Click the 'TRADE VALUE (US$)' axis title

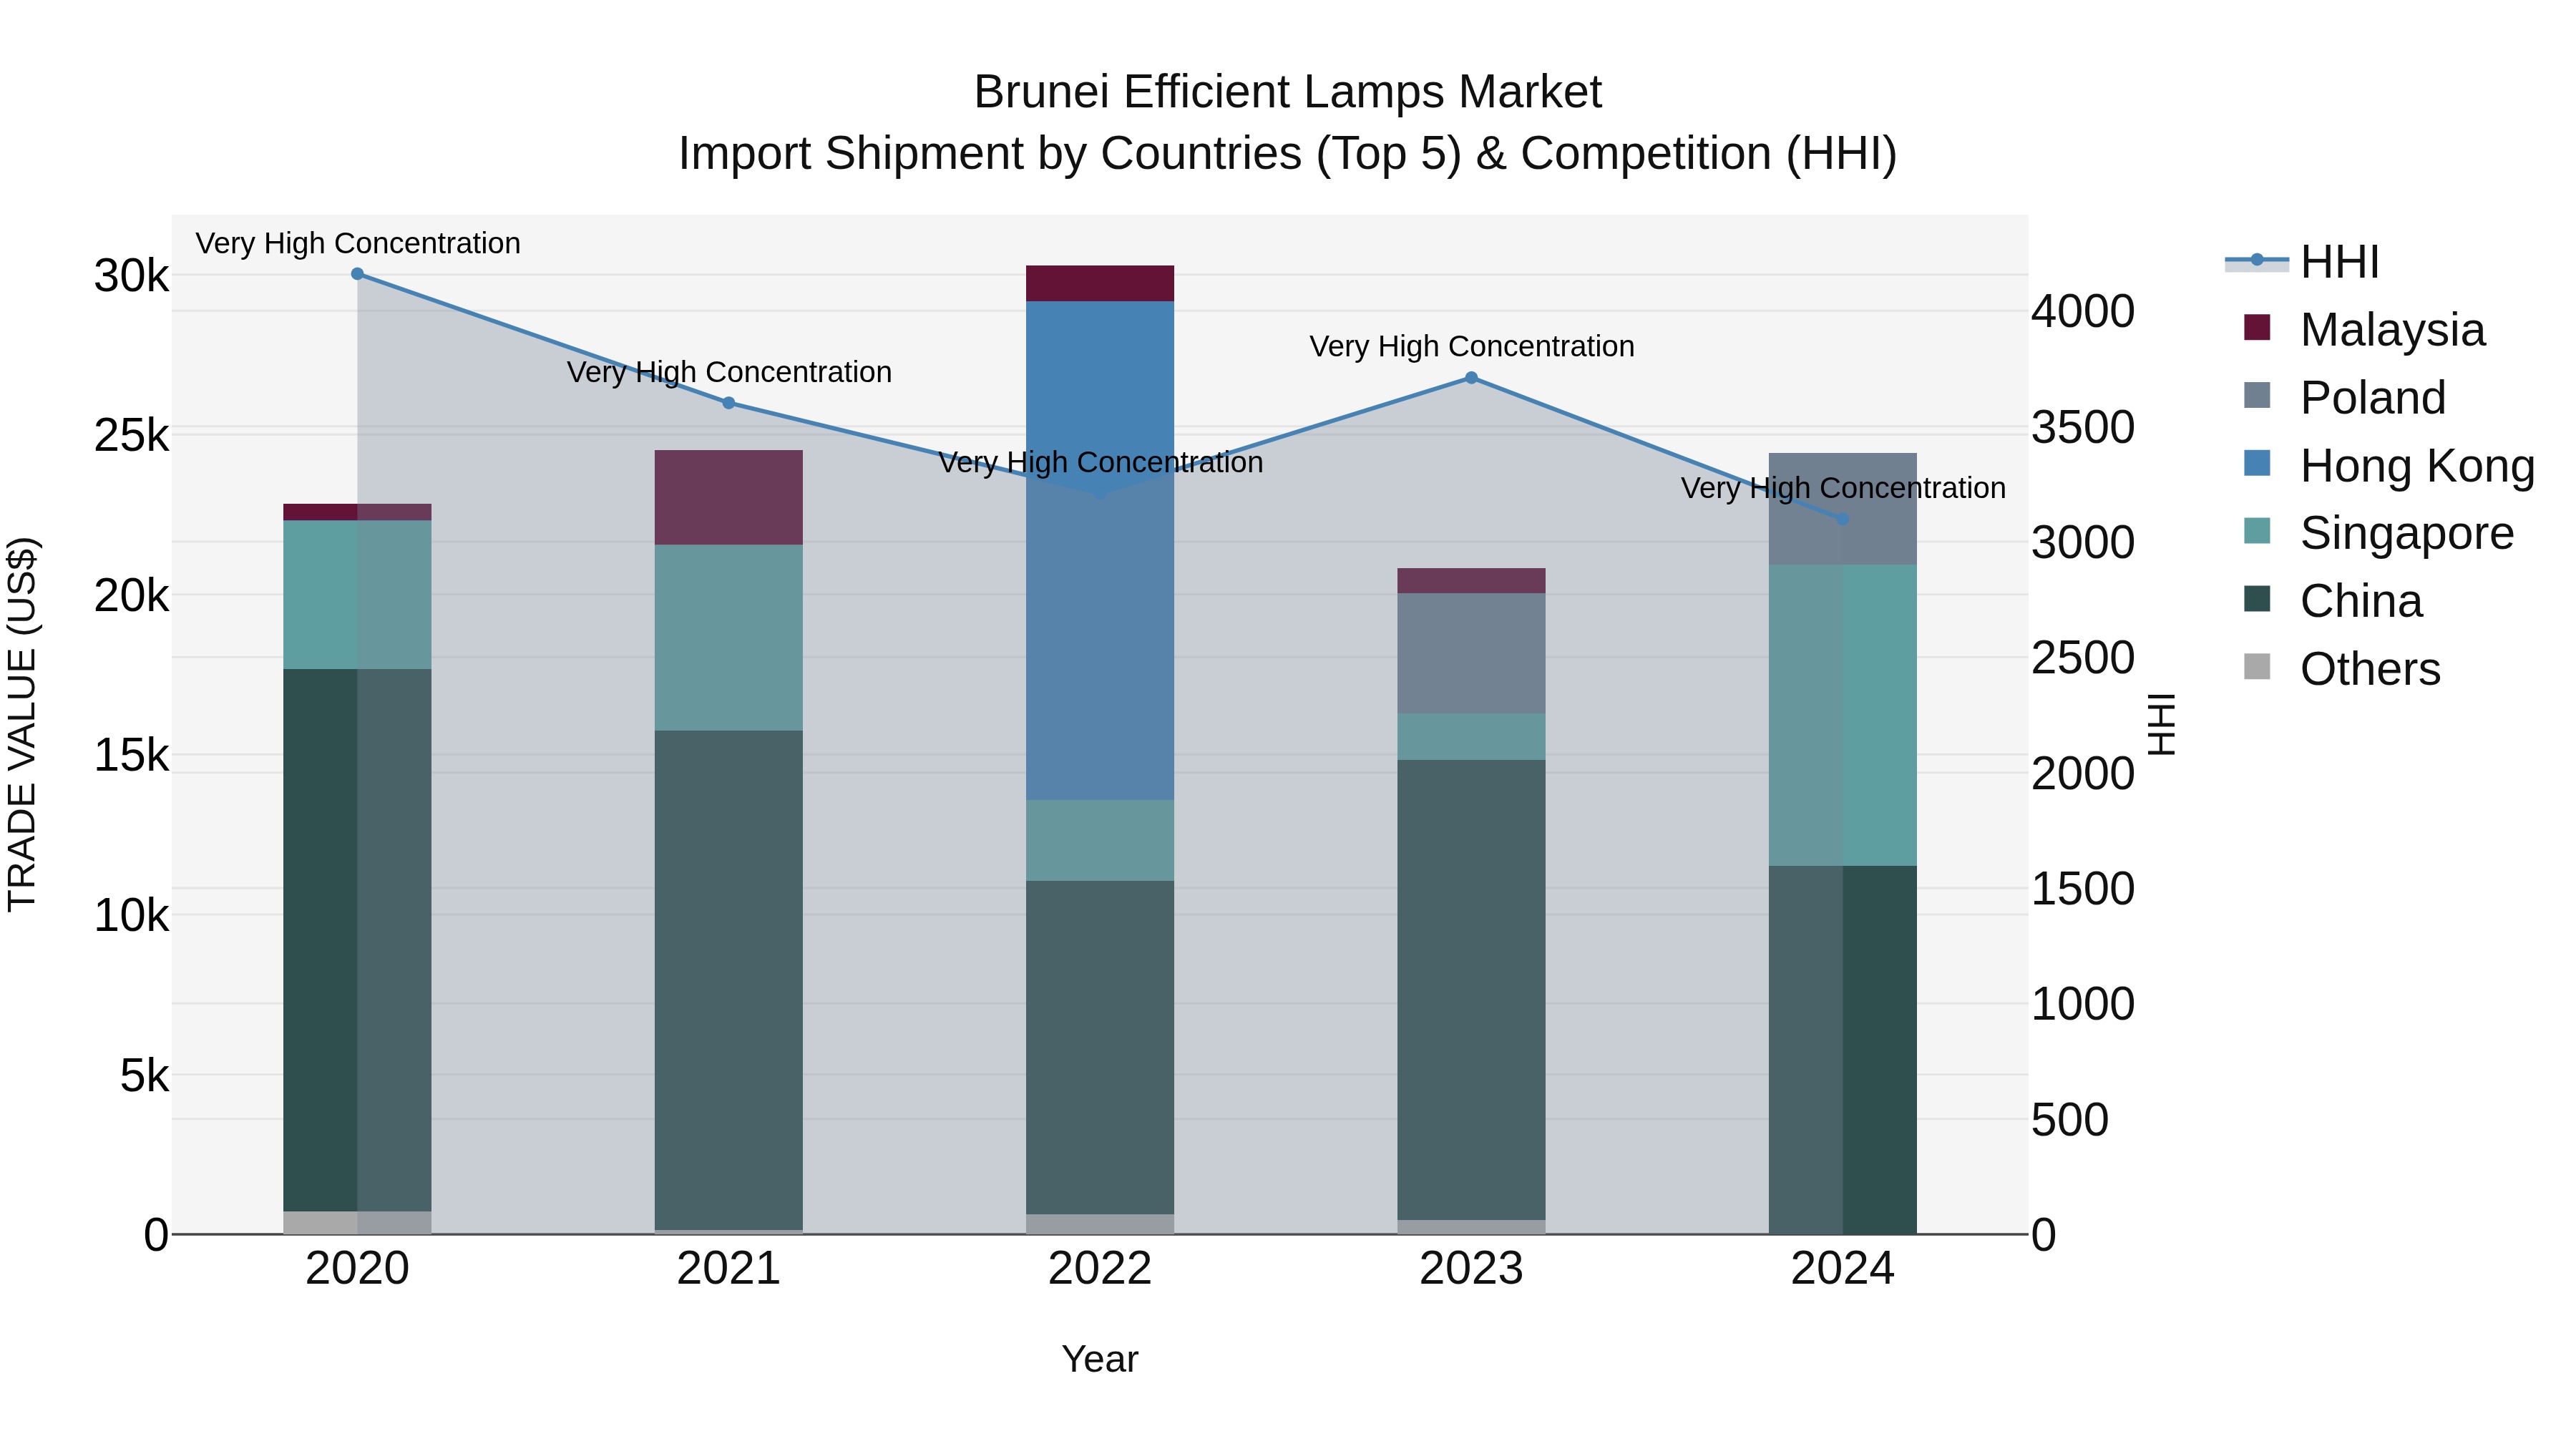click(x=22, y=724)
